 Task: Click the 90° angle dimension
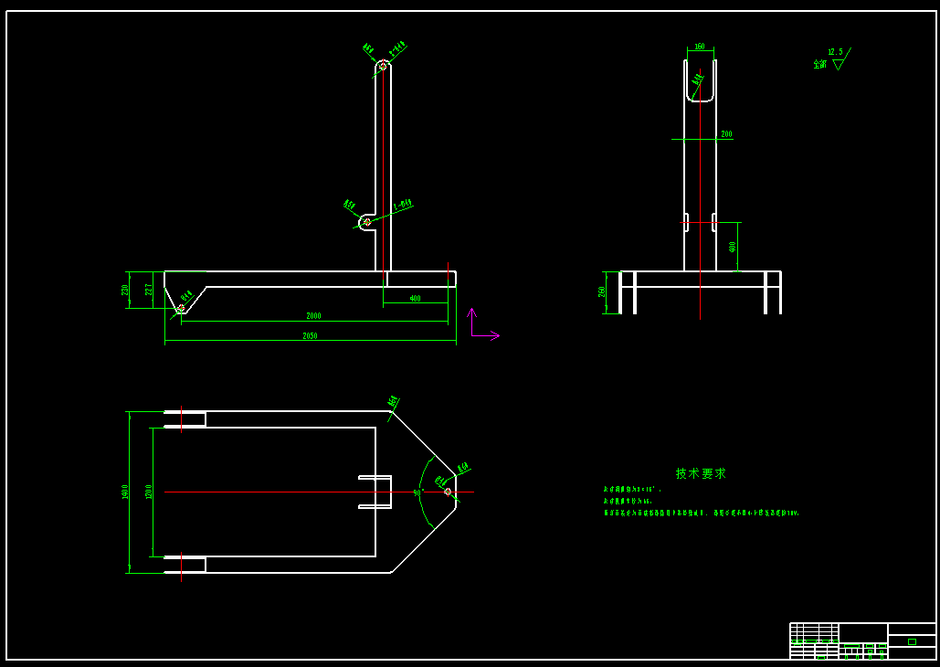[x=418, y=493]
